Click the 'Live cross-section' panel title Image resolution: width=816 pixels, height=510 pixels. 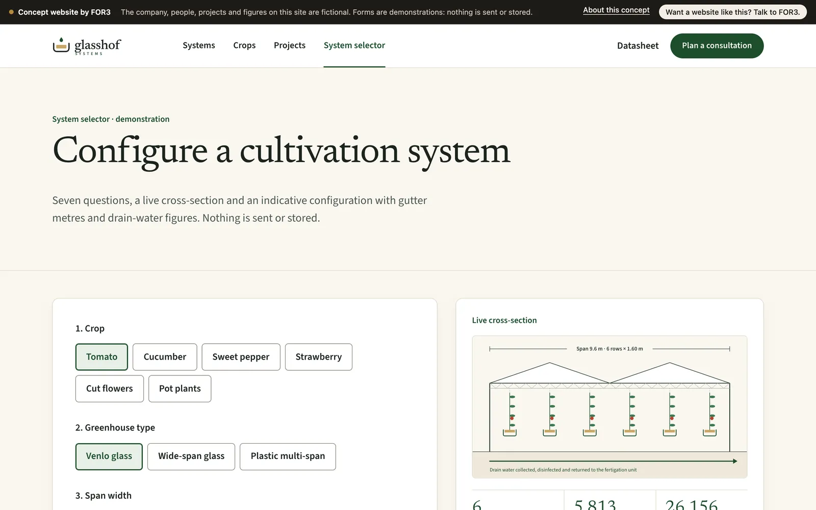coord(504,320)
